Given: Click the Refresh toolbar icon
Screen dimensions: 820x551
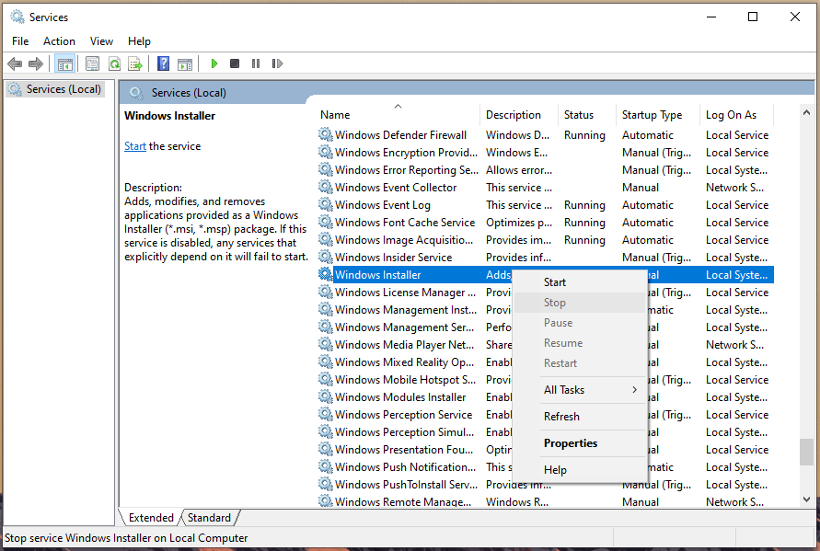Looking at the screenshot, I should point(114,63).
